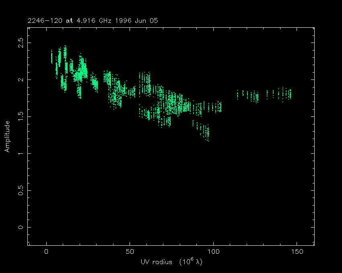Click the '150' tick label on x-axis
Viewport: 342px width, 273px height.
[297, 252]
